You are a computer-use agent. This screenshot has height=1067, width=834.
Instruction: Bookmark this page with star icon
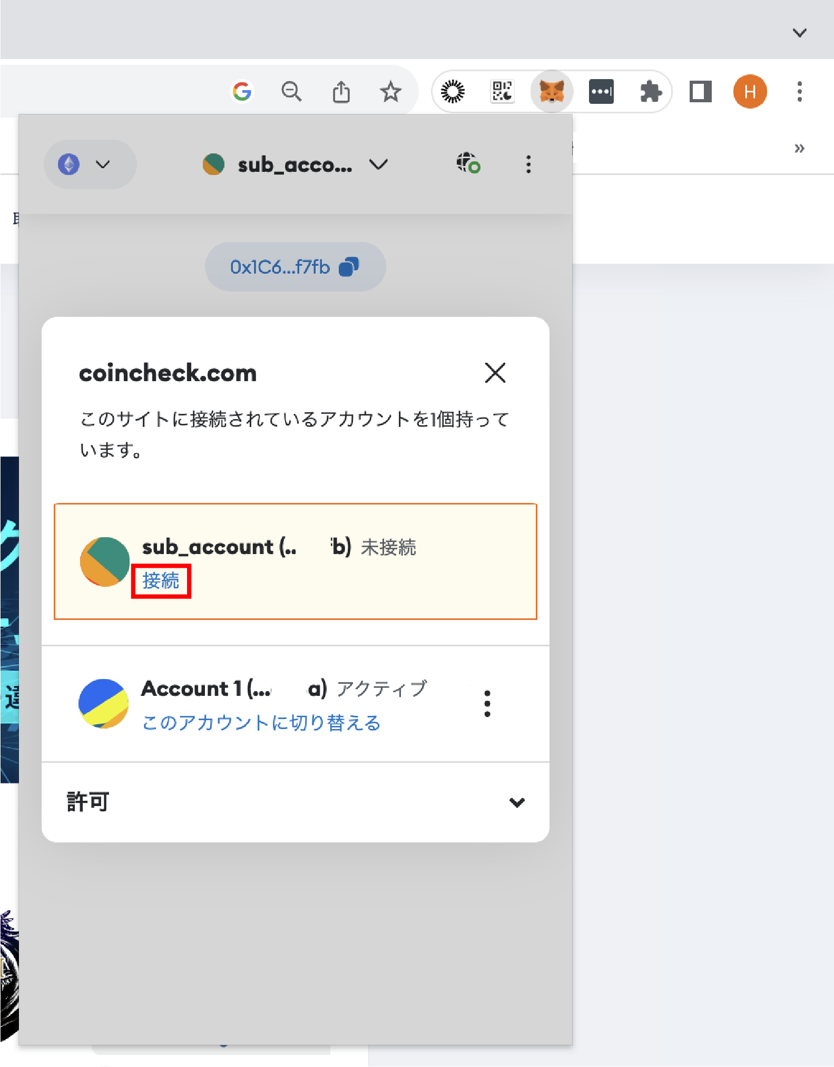pos(390,92)
